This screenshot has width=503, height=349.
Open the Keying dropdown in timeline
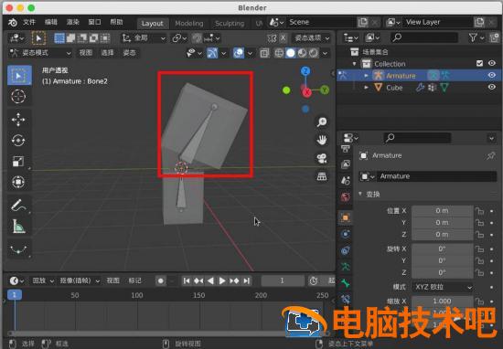click(80, 280)
